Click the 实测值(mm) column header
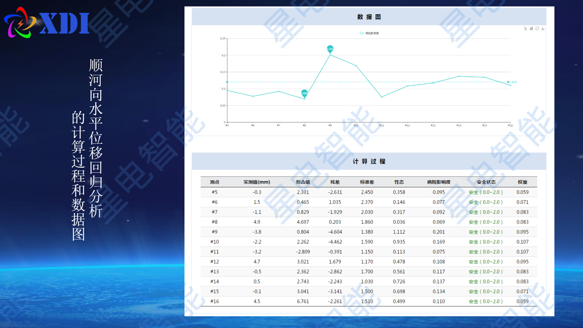The height and width of the screenshot is (328, 583). point(257,182)
